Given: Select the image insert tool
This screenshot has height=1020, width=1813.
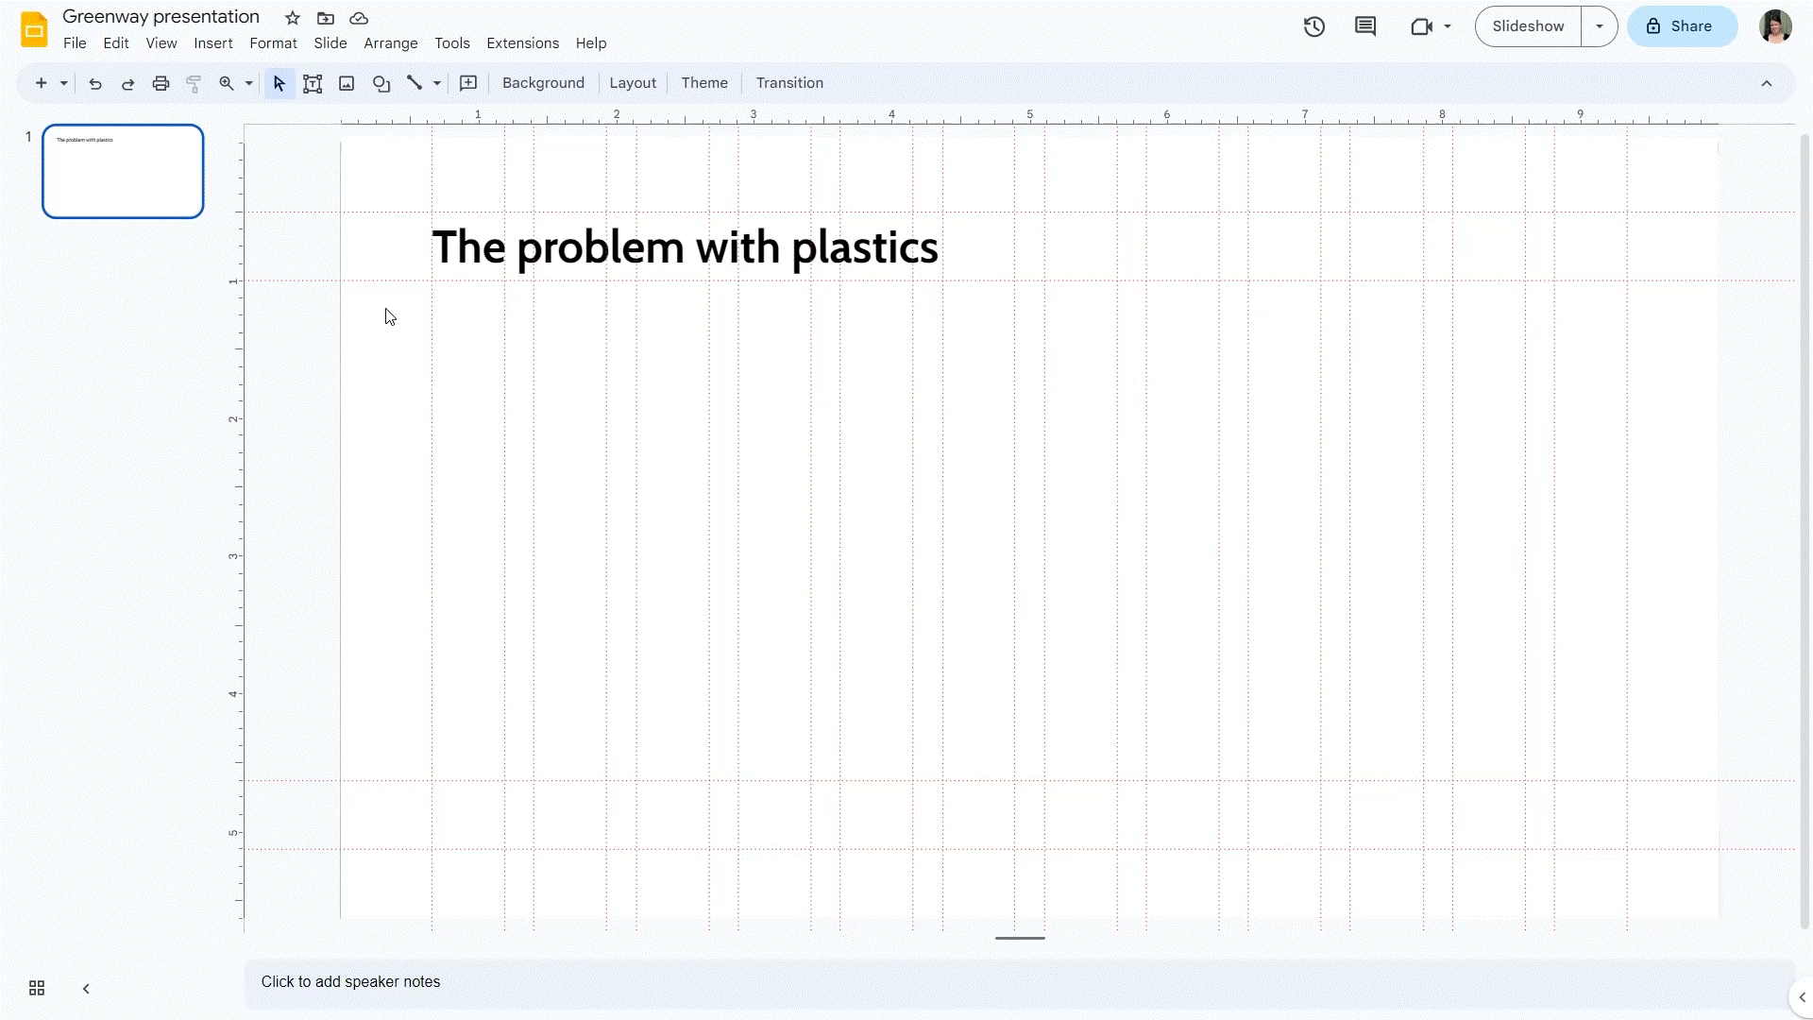Looking at the screenshot, I should (347, 82).
